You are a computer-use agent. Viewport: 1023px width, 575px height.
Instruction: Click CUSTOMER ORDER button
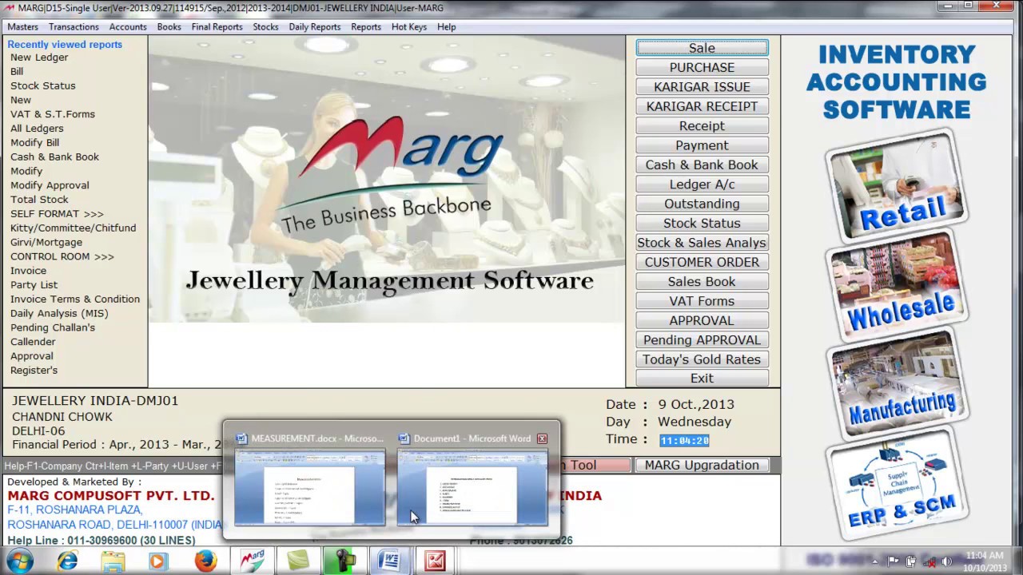point(702,262)
